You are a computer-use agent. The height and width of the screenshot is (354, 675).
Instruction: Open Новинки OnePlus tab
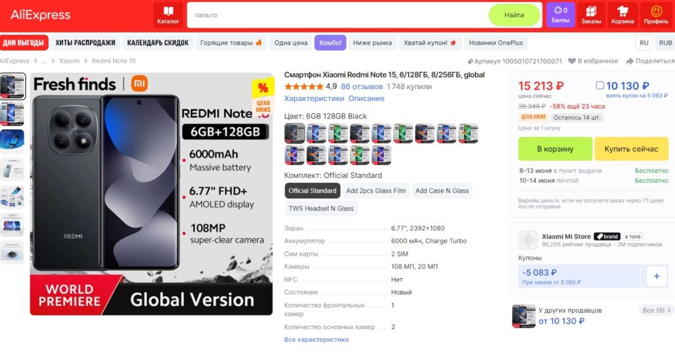[x=496, y=43]
